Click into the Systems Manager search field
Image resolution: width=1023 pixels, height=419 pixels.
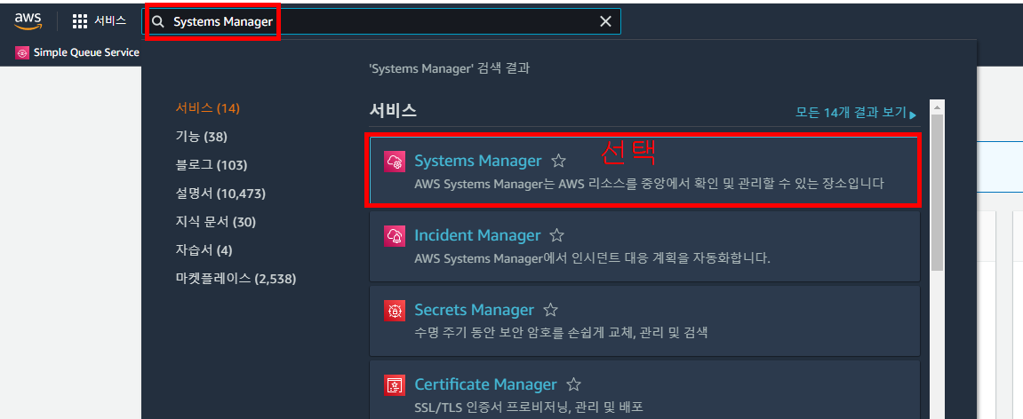(381, 21)
